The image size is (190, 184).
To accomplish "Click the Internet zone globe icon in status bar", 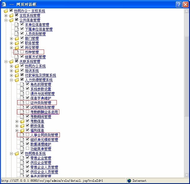I will click(x=129, y=181).
